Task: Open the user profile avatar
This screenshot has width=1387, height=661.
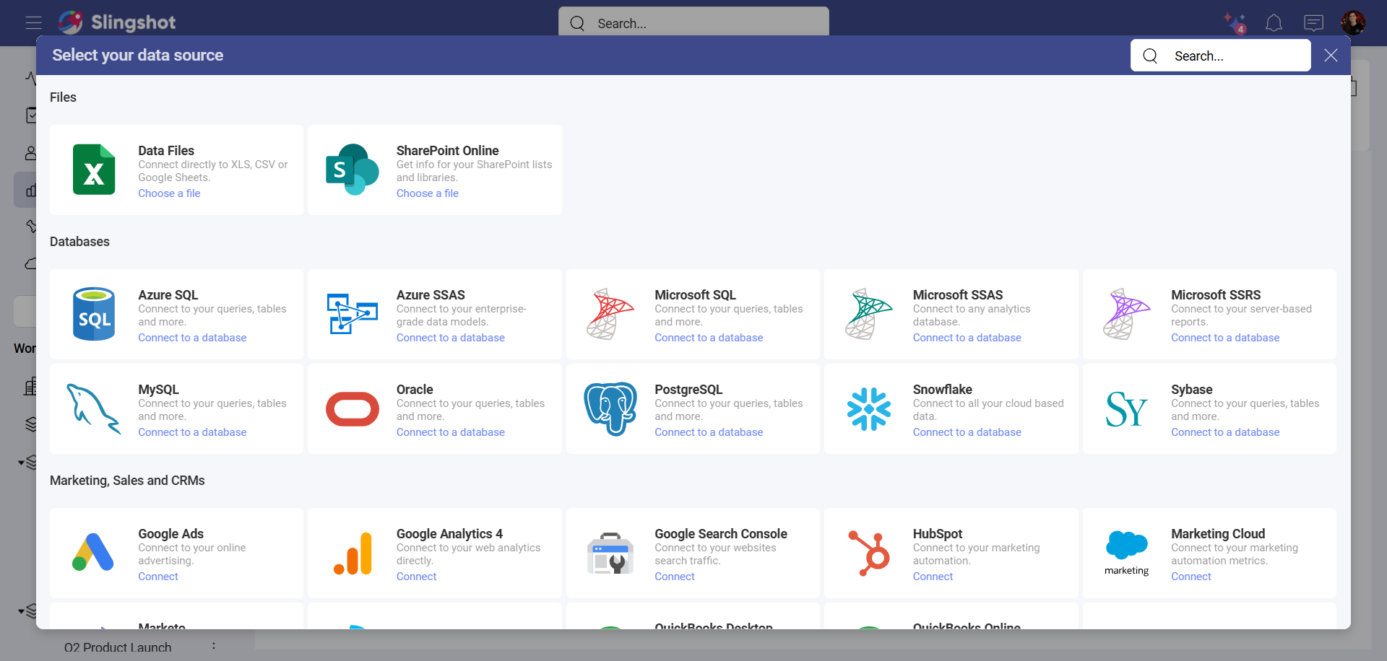Action: tap(1353, 22)
